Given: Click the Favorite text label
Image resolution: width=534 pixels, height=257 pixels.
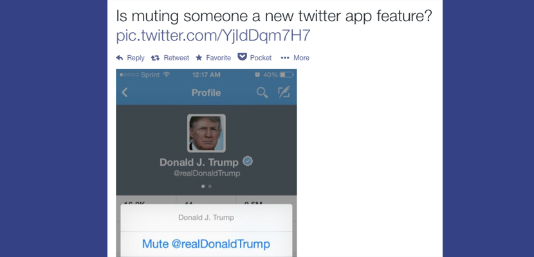Looking at the screenshot, I should pyautogui.click(x=218, y=58).
